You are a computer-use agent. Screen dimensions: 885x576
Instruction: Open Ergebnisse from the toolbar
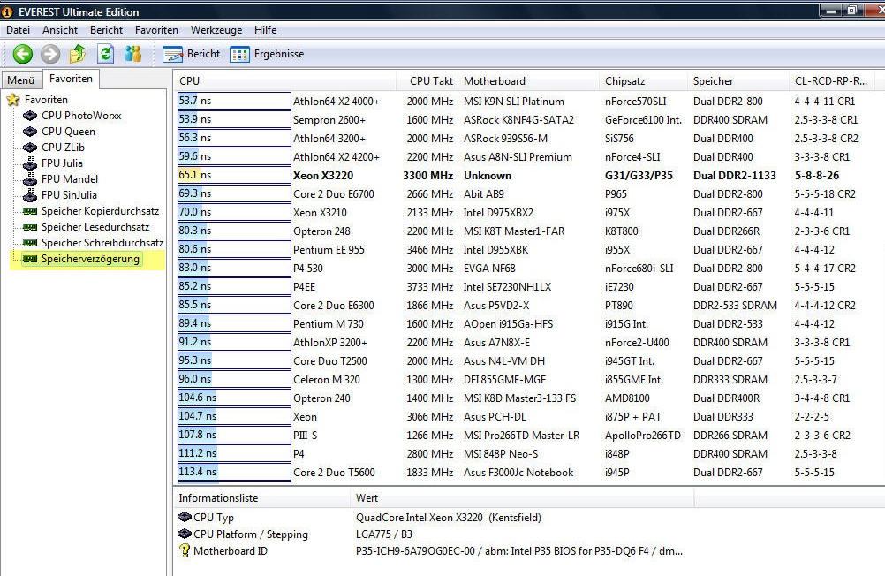point(267,54)
